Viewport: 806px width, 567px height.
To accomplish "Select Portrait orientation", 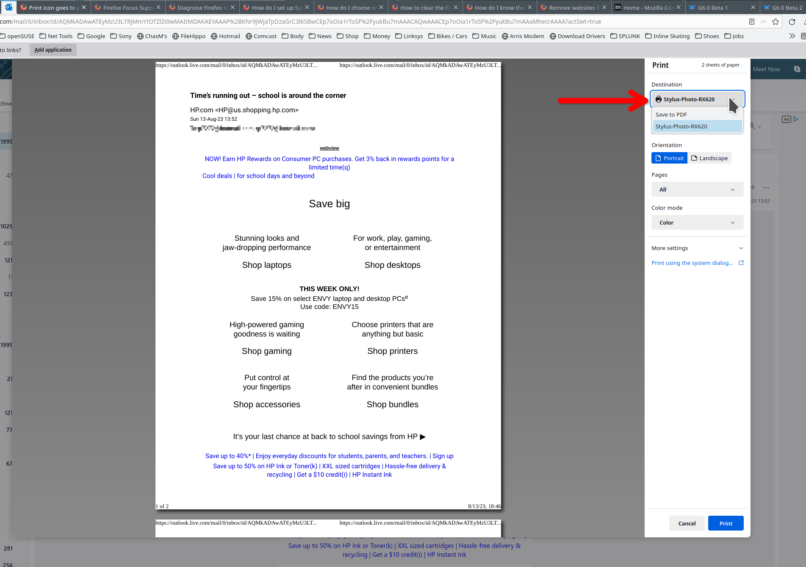I will (x=669, y=158).
